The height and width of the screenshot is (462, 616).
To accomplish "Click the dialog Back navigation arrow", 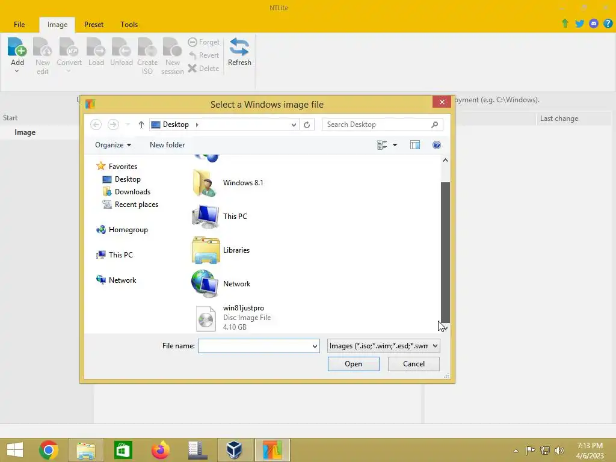I will (96, 125).
